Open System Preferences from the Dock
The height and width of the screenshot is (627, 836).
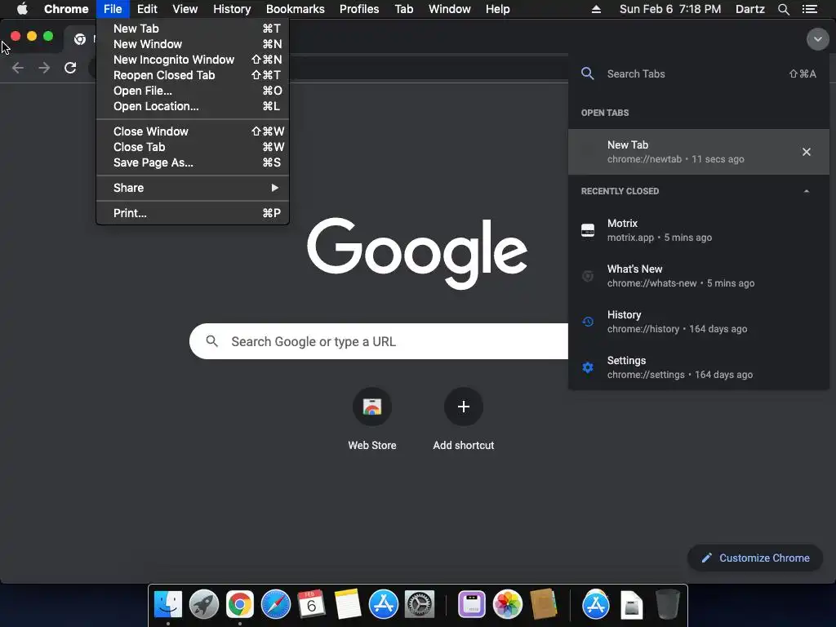(420, 605)
